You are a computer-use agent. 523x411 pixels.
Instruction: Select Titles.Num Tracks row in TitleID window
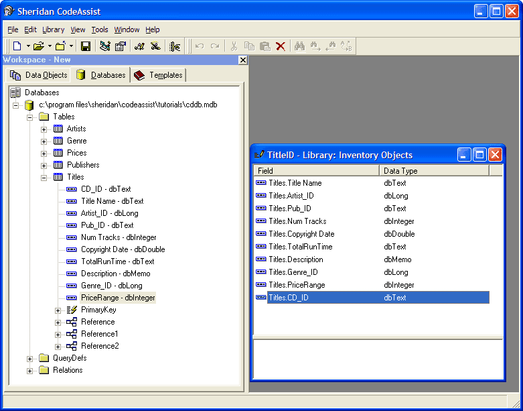coord(372,221)
